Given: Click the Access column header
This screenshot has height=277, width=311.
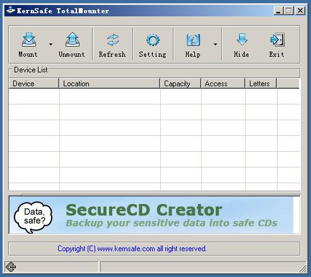Looking at the screenshot, I should click(223, 84).
